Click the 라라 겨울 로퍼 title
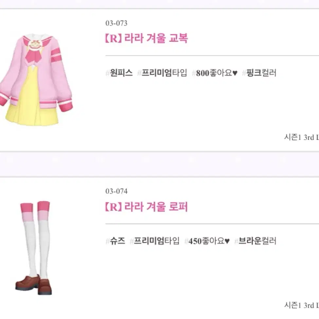The height and width of the screenshot is (319, 319). (146, 206)
